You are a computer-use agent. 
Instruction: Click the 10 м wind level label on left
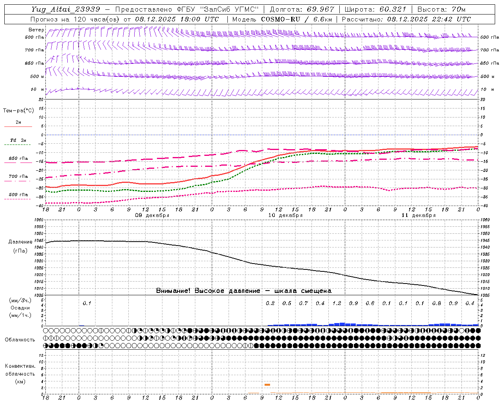(37, 89)
